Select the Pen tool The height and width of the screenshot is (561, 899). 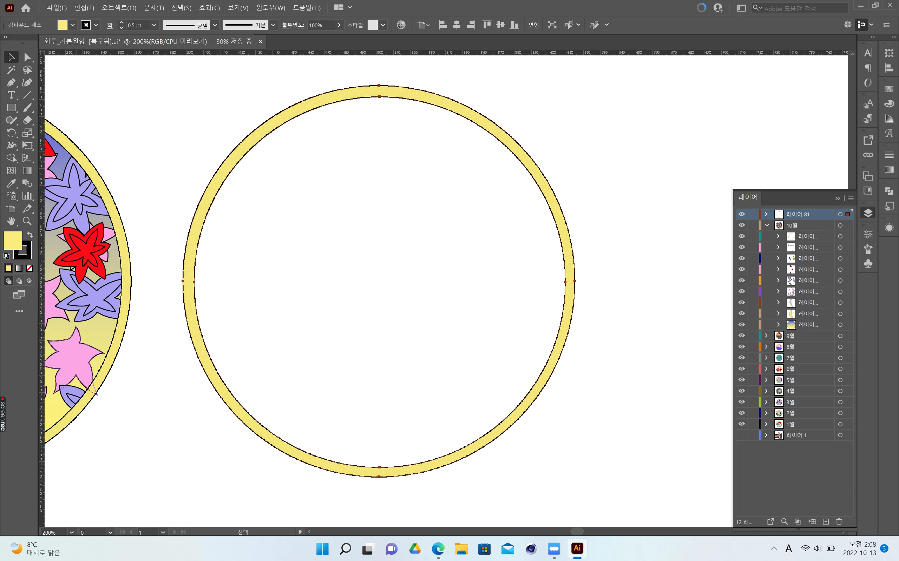pos(11,82)
